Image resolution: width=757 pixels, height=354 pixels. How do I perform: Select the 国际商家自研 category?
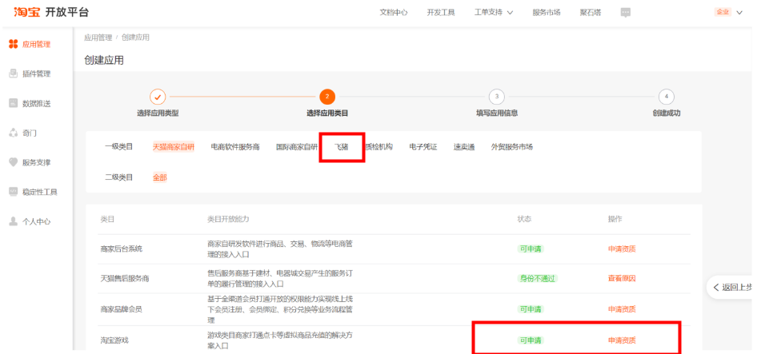pos(297,146)
